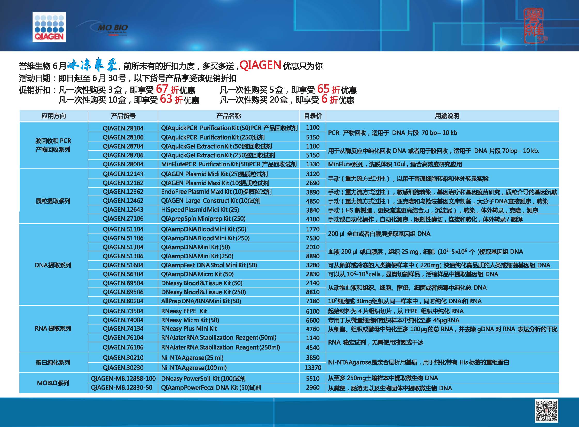Click product code QIAGEN.28706

coord(123,155)
